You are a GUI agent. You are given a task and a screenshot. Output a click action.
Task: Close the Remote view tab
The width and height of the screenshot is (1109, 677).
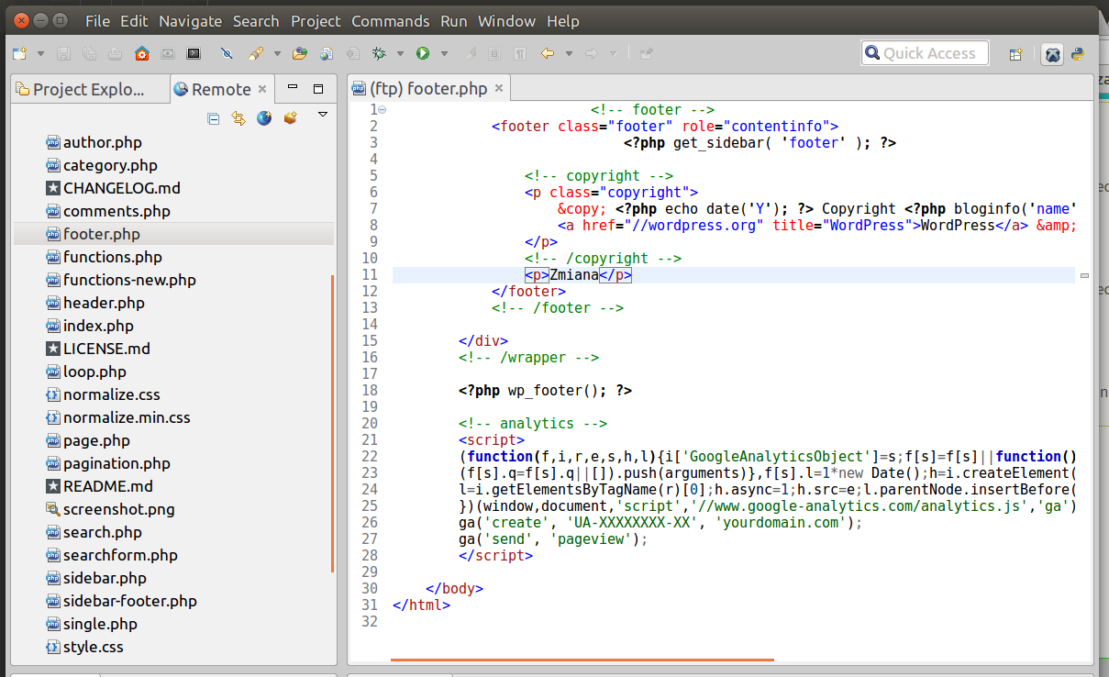pos(262,89)
